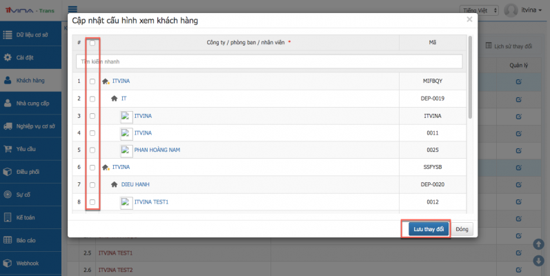550x276 pixels.
Task: Click the avatar thumbnail of PHAN HOÀNG NAM
Action: tap(126, 150)
